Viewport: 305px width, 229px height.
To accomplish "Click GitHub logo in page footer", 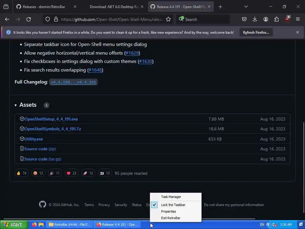I will (x=43, y=204).
